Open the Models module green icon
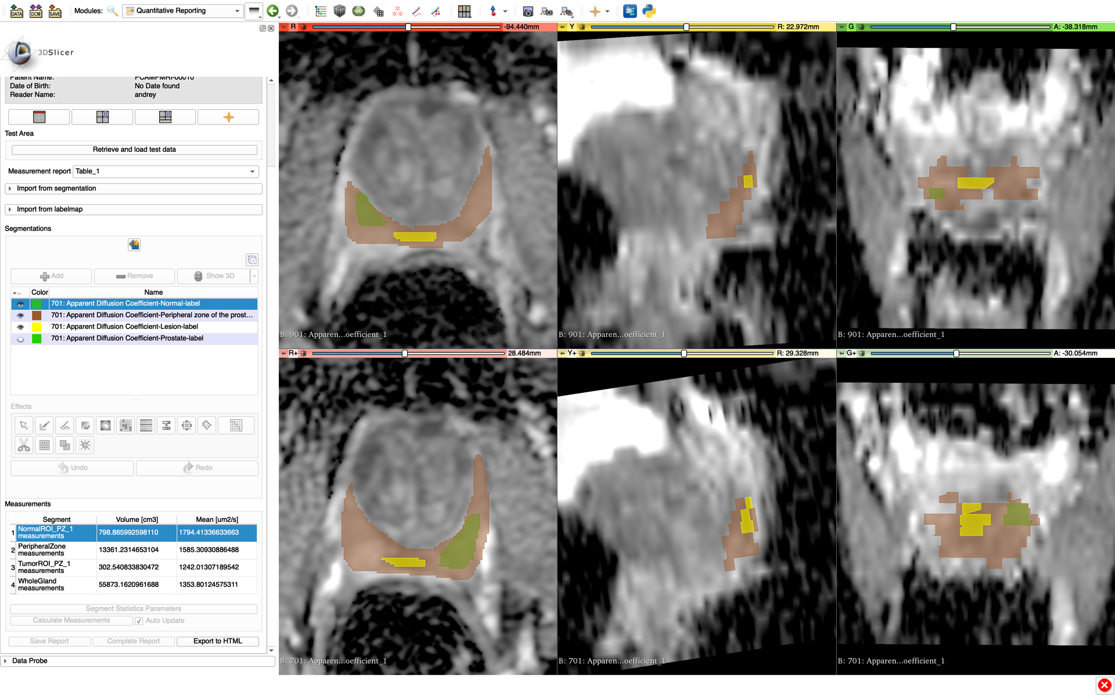The height and width of the screenshot is (696, 1115). click(359, 11)
